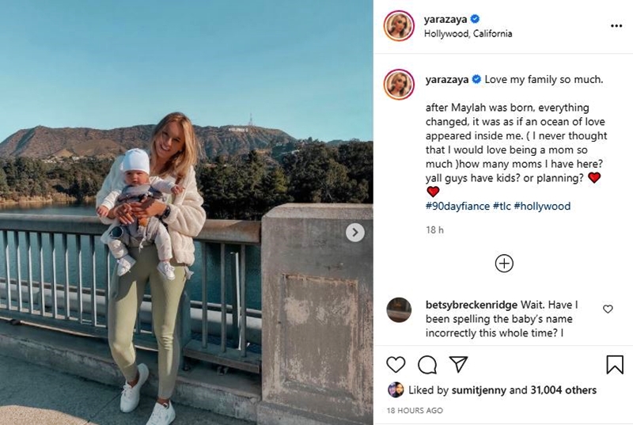Click the yarazaya avatar beside the caption
633x425 pixels.
click(399, 85)
